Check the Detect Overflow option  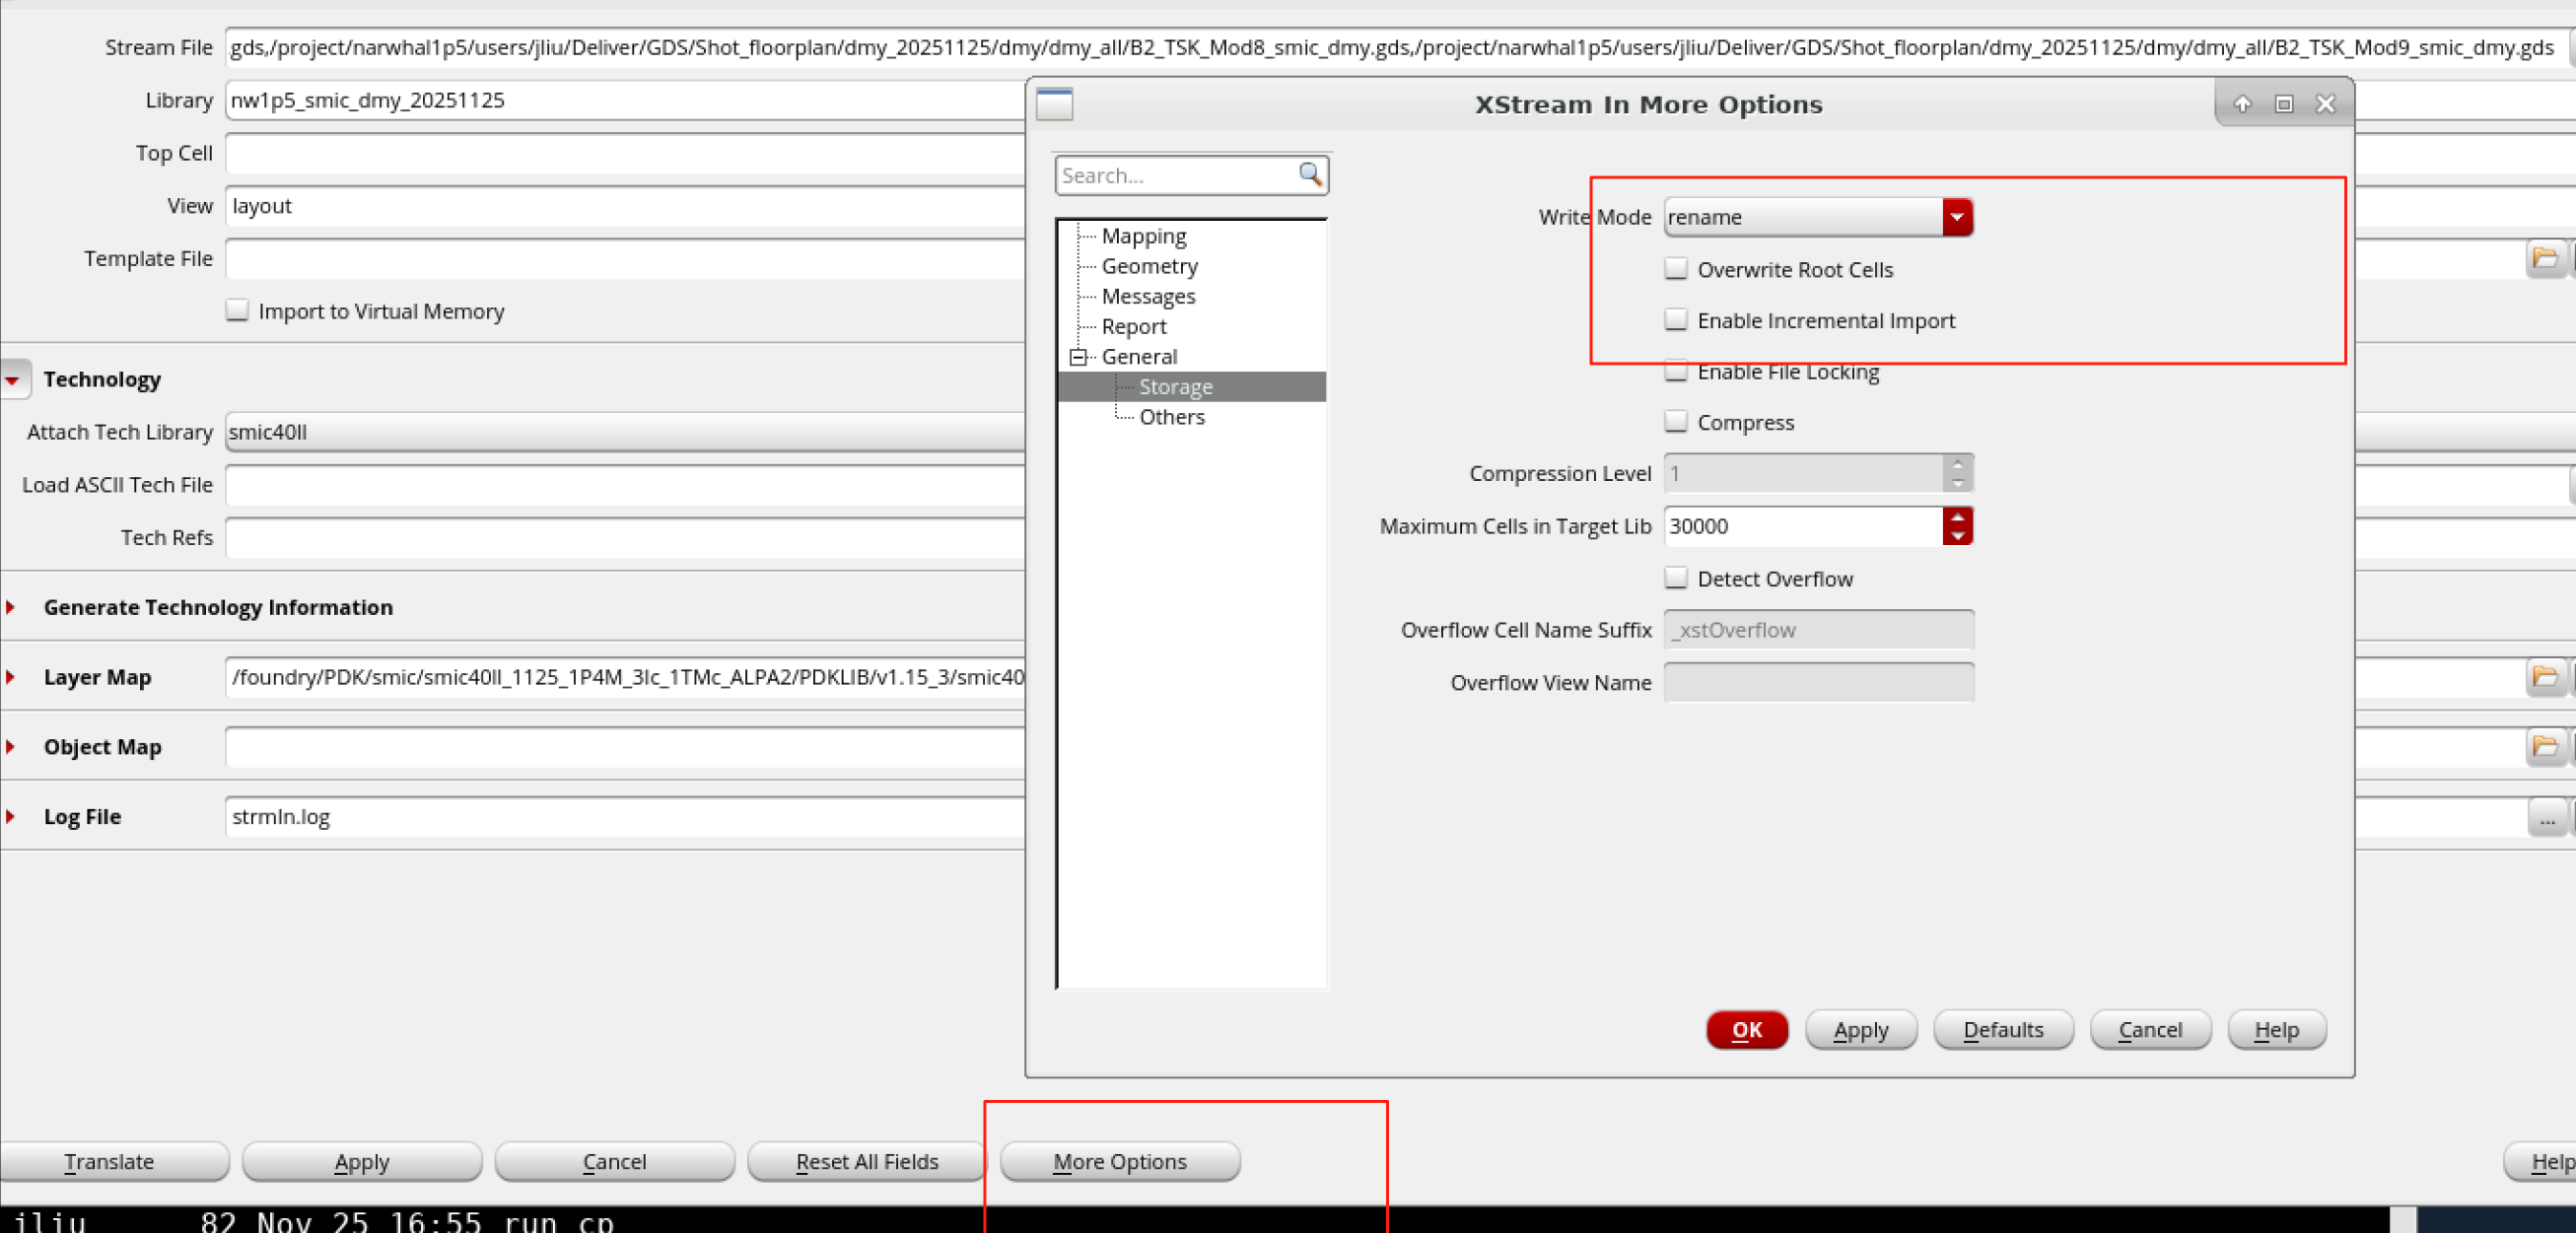1676,578
